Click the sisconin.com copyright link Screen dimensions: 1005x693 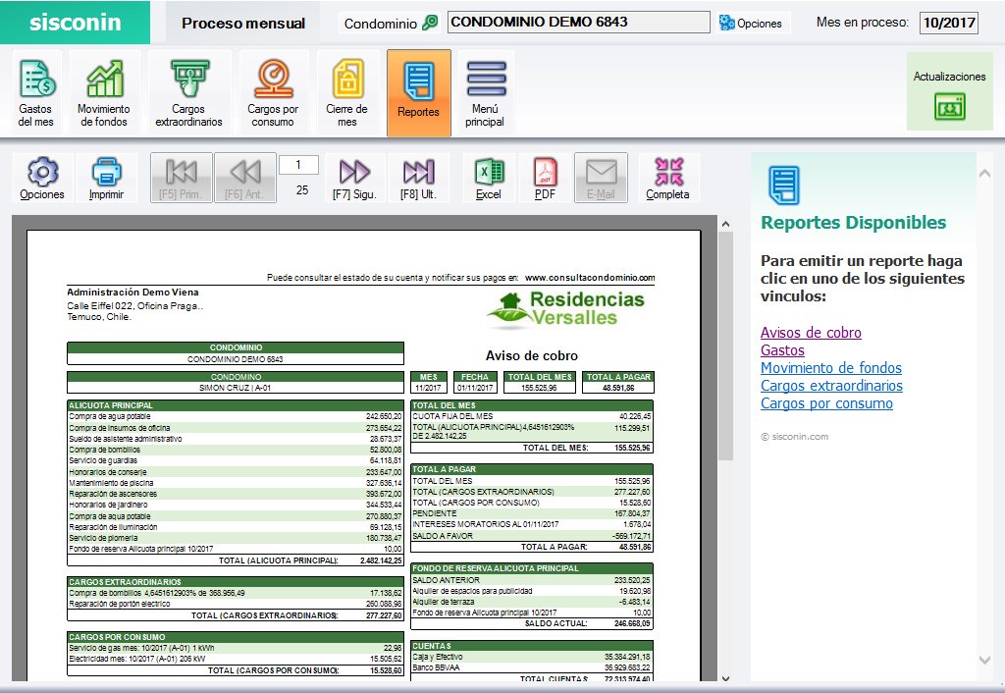tap(795, 437)
